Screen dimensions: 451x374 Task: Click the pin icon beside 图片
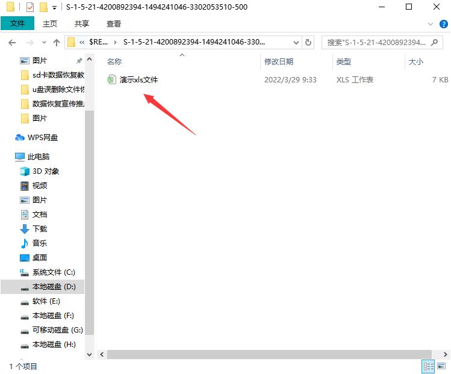(x=79, y=60)
